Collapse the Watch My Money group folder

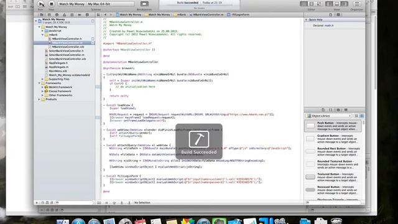[x=39, y=27]
